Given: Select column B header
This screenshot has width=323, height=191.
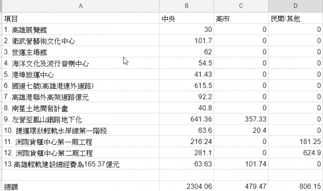Looking at the screenshot, I should (x=187, y=6).
